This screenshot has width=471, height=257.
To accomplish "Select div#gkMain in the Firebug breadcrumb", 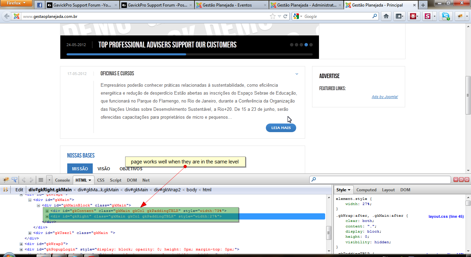I will [x=136, y=190].
